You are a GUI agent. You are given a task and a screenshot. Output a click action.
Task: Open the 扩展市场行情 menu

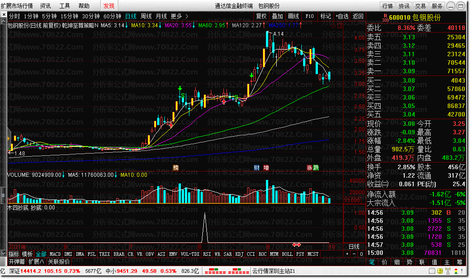pos(17,6)
